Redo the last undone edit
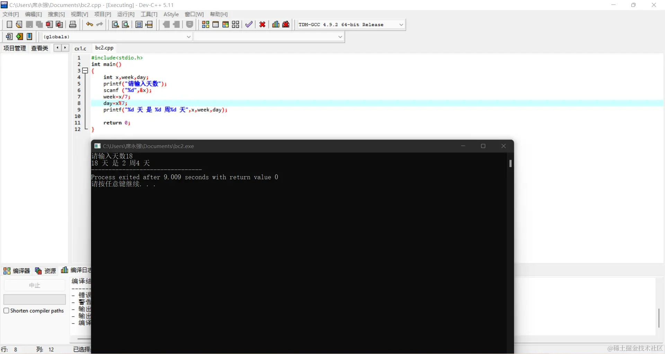The image size is (665, 354). tap(100, 25)
